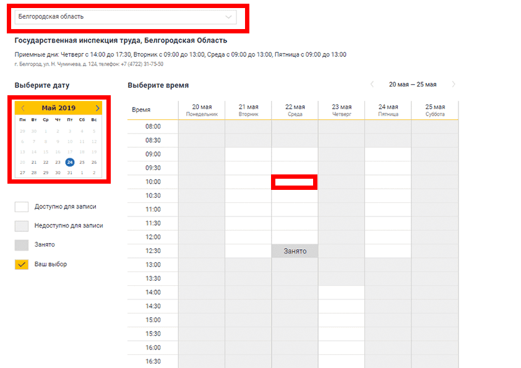521x368 pixels.
Task: Choose date 30 in the May calendar
Action: click(x=58, y=173)
